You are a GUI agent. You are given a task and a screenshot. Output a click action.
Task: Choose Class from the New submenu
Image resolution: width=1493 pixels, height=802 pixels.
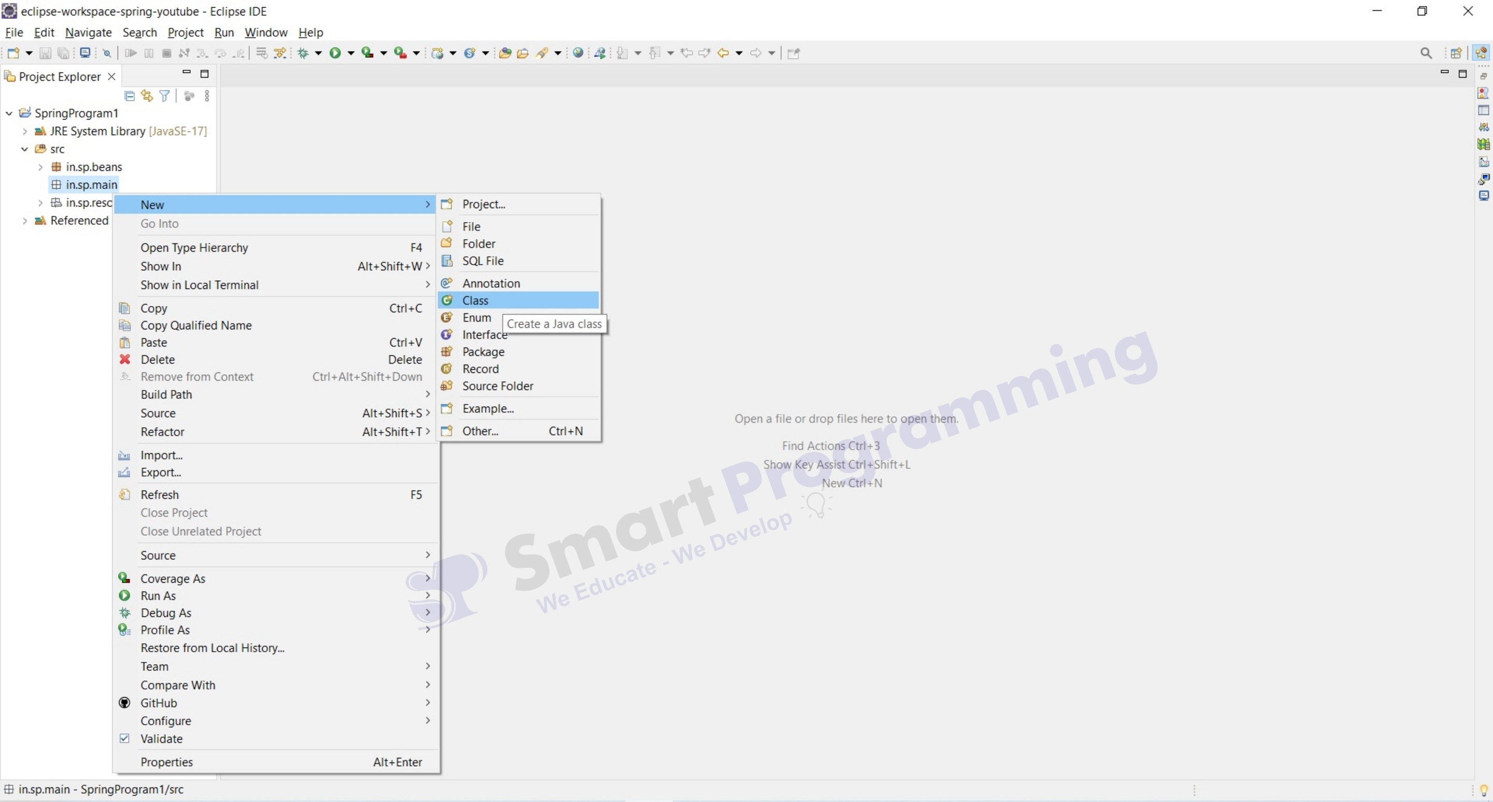(x=475, y=300)
